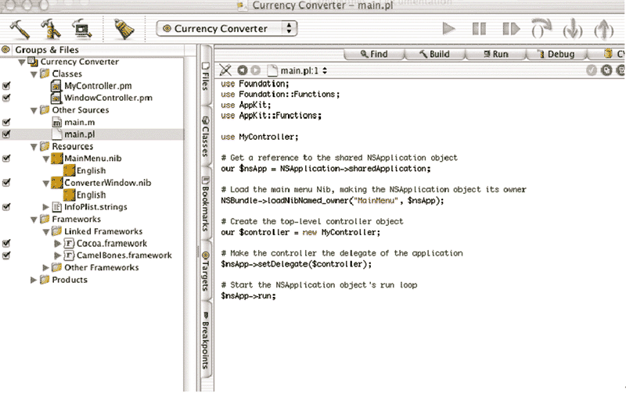The image size is (626, 393).
Task: Click the Clean broom icon
Action: [x=124, y=29]
